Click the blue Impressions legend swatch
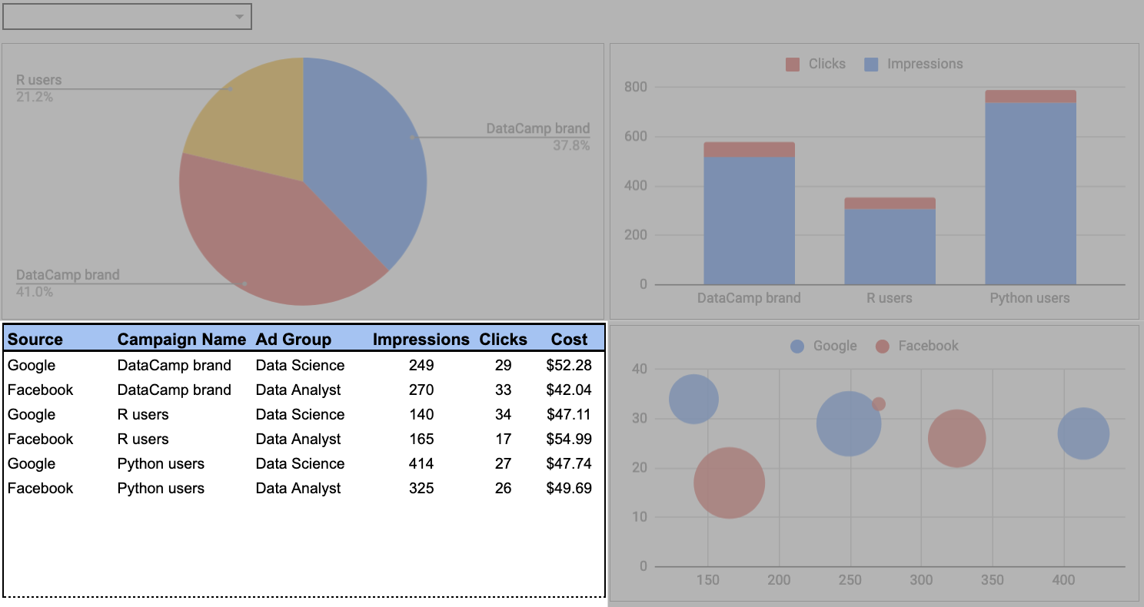 tap(871, 65)
